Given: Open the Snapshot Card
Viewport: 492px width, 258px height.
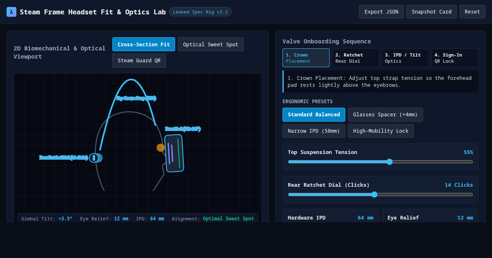Looking at the screenshot, I should pyautogui.click(x=431, y=12).
